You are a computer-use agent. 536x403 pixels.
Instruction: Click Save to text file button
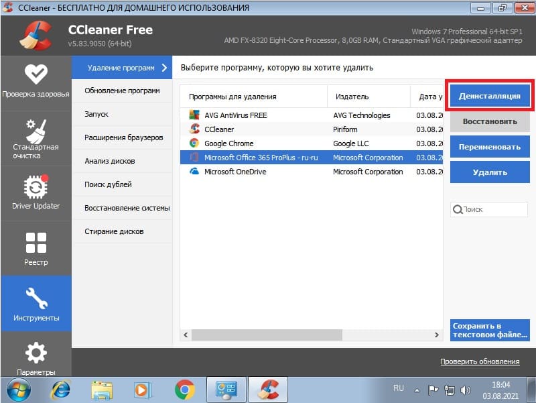tap(490, 330)
